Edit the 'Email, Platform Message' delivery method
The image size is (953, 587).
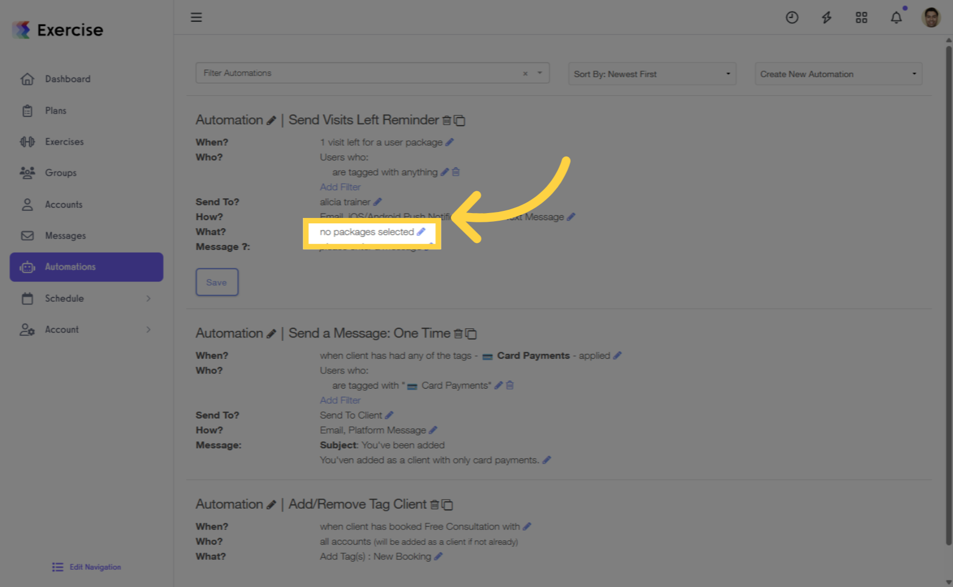[x=433, y=430]
